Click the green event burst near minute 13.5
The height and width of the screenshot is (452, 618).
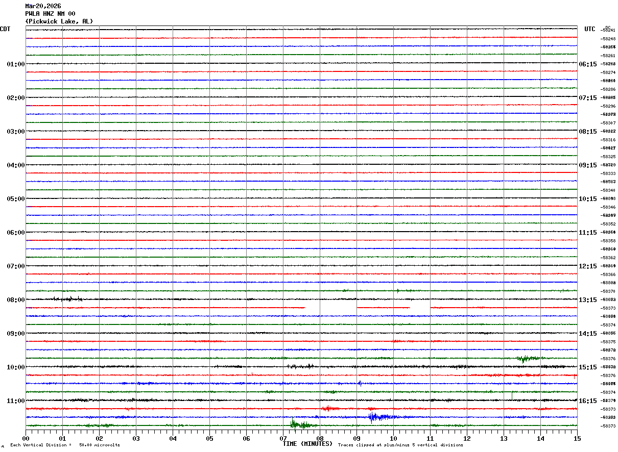click(x=526, y=358)
